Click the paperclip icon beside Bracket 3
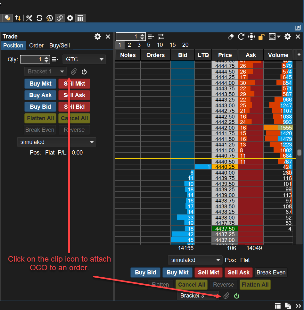 226,296
